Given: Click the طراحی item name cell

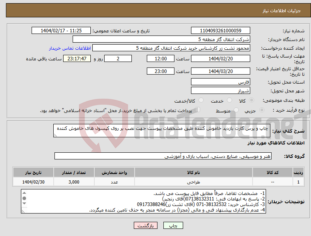Looking at the screenshot, I should (x=193, y=182).
